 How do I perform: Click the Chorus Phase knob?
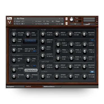[71, 76]
